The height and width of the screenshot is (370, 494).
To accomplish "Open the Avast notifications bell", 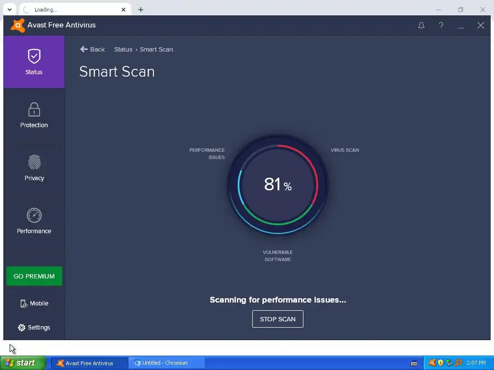I will [x=421, y=25].
